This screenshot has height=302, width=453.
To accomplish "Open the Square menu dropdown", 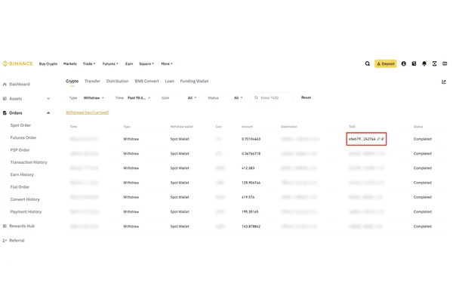I will pyautogui.click(x=146, y=64).
